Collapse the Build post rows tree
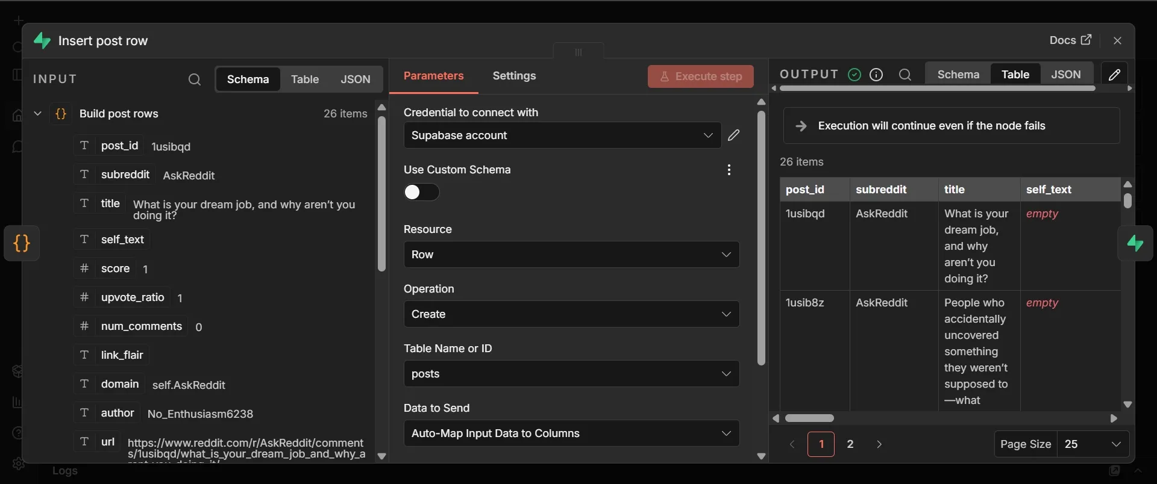This screenshot has width=1157, height=484. pyautogui.click(x=37, y=114)
